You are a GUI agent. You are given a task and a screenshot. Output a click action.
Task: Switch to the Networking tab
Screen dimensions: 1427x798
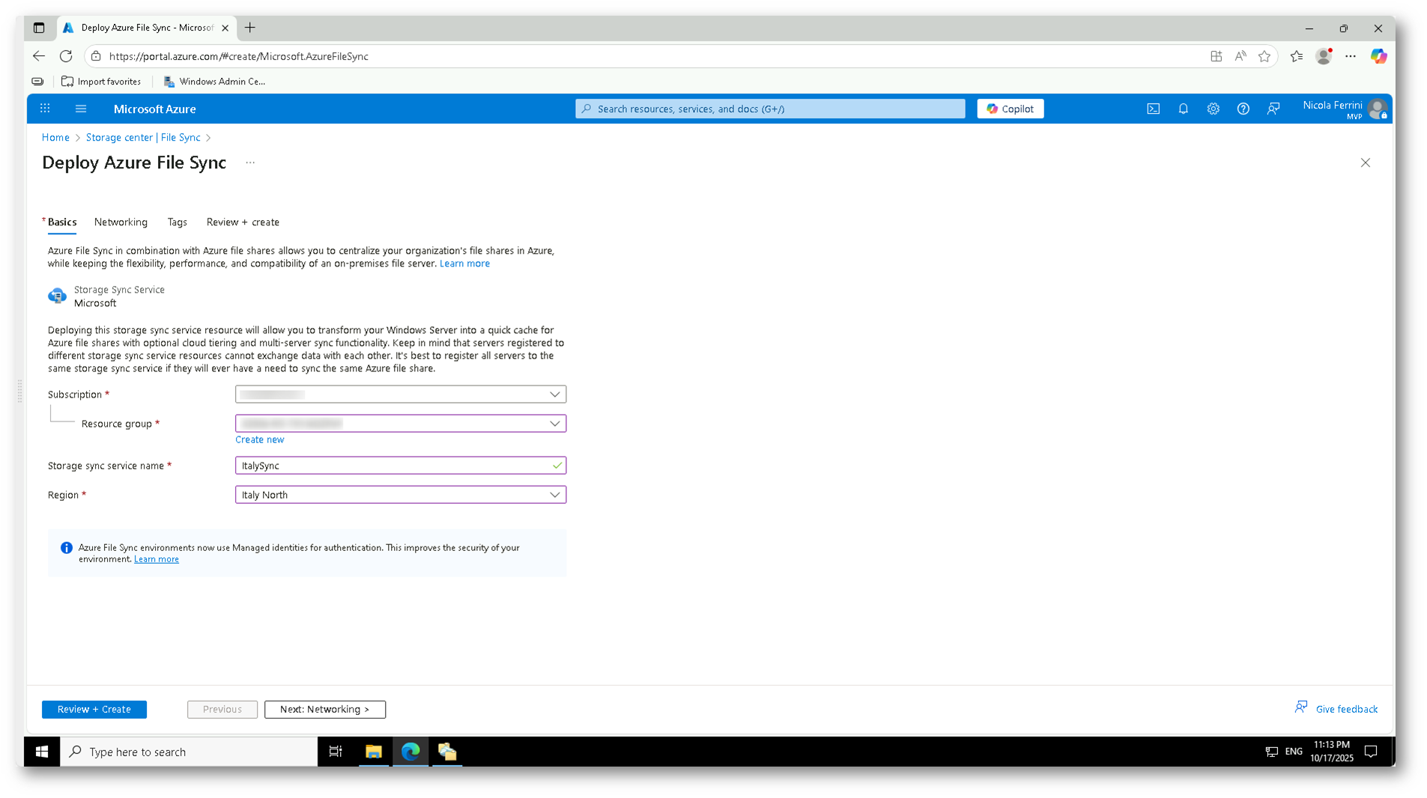[121, 222]
